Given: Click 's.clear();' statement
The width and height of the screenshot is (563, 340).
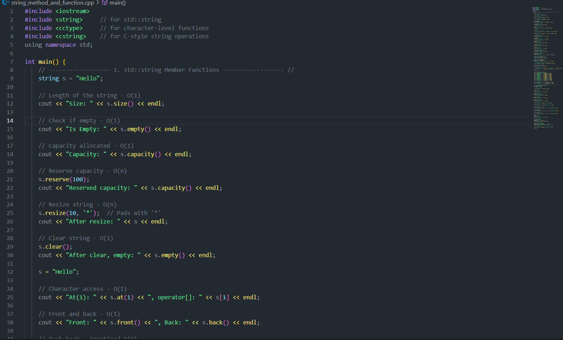Looking at the screenshot, I should (55, 247).
